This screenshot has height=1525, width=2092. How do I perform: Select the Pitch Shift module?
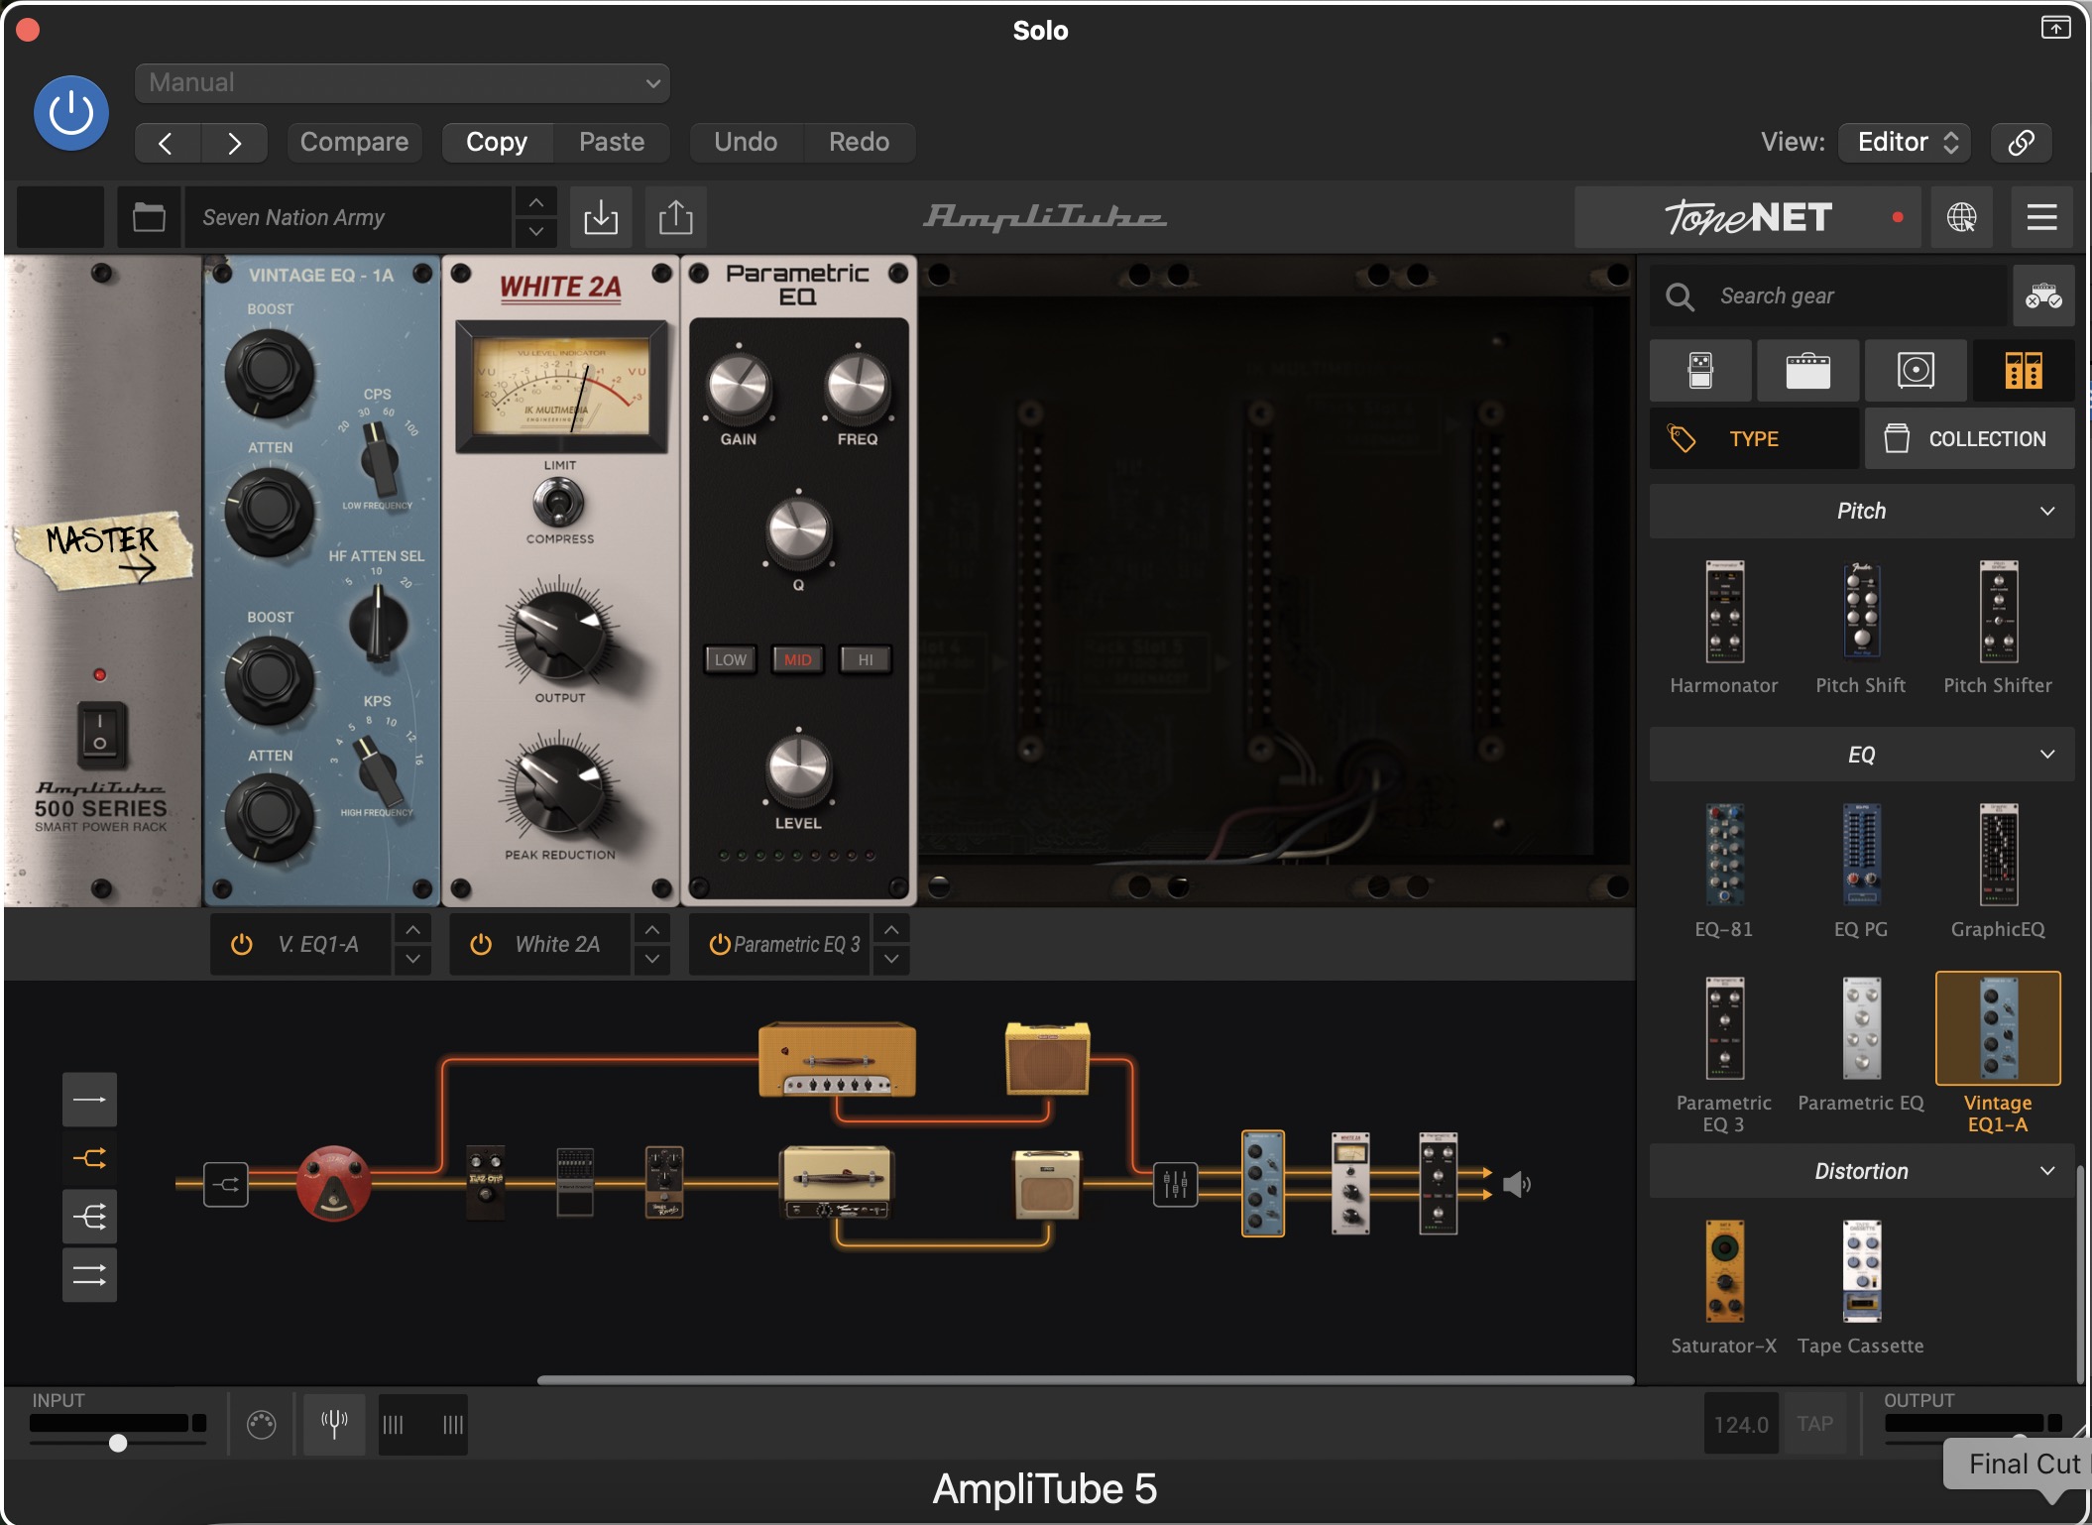coord(1861,627)
